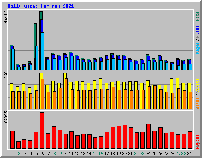The image size is (202, 158).
Task: Click day 5 on the x-axis
Action: (37, 154)
